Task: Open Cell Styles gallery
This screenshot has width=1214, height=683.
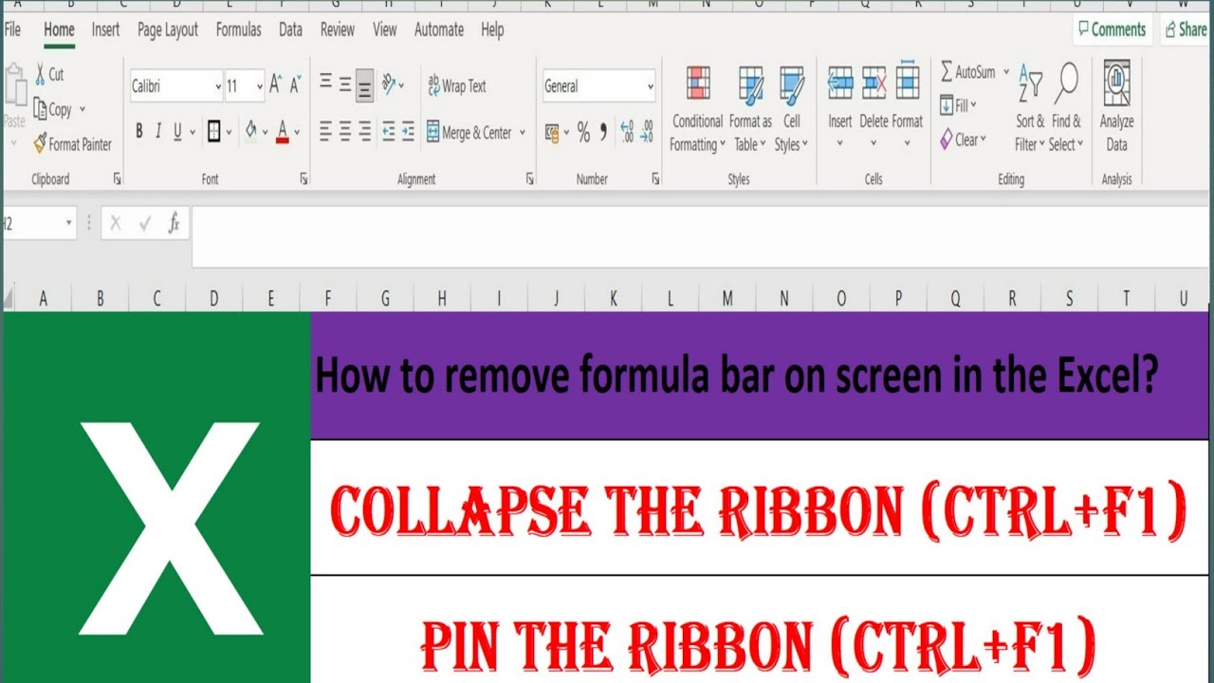Action: coord(791,109)
